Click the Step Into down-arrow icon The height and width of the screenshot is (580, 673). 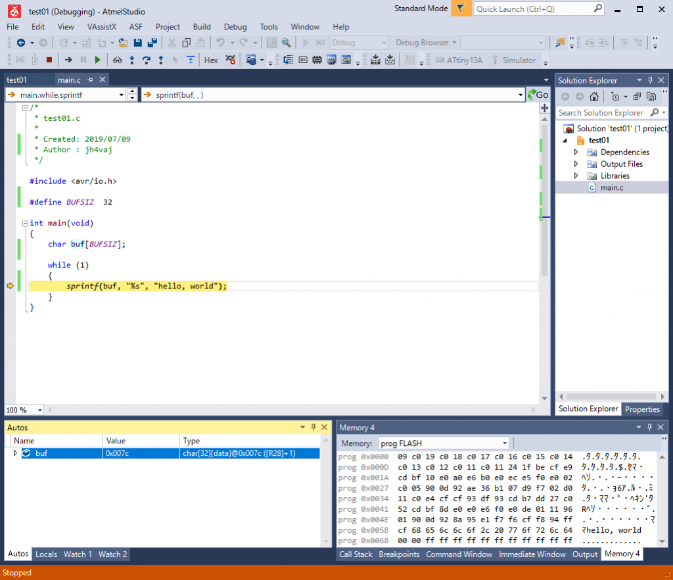tap(132, 60)
